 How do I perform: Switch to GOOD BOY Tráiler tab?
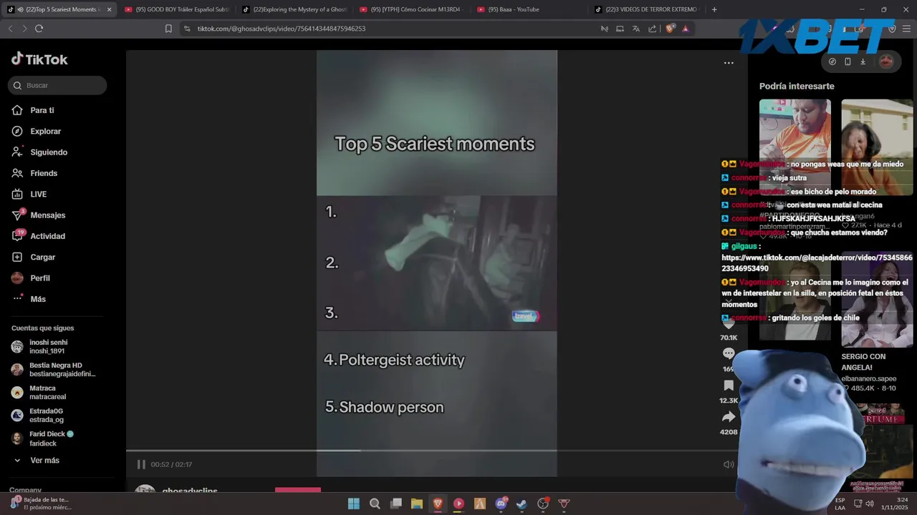coord(176,9)
